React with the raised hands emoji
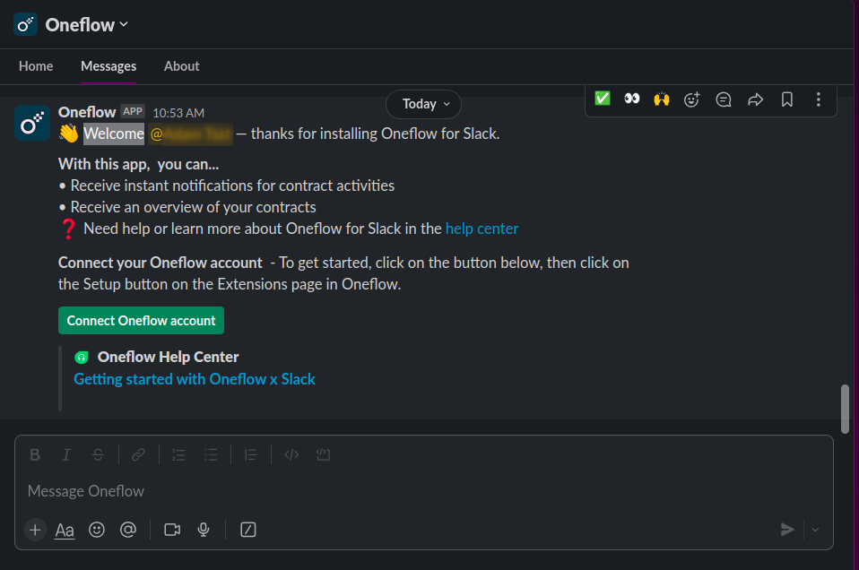 click(661, 99)
